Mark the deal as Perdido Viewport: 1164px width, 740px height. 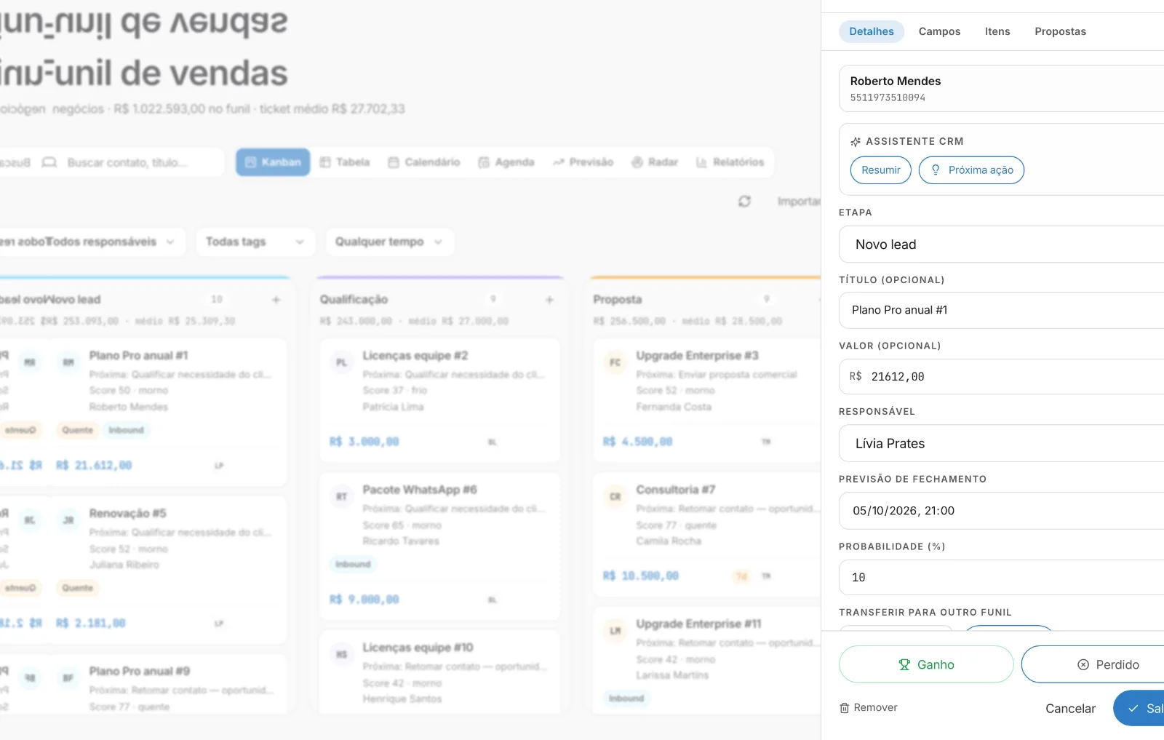coord(1093,664)
